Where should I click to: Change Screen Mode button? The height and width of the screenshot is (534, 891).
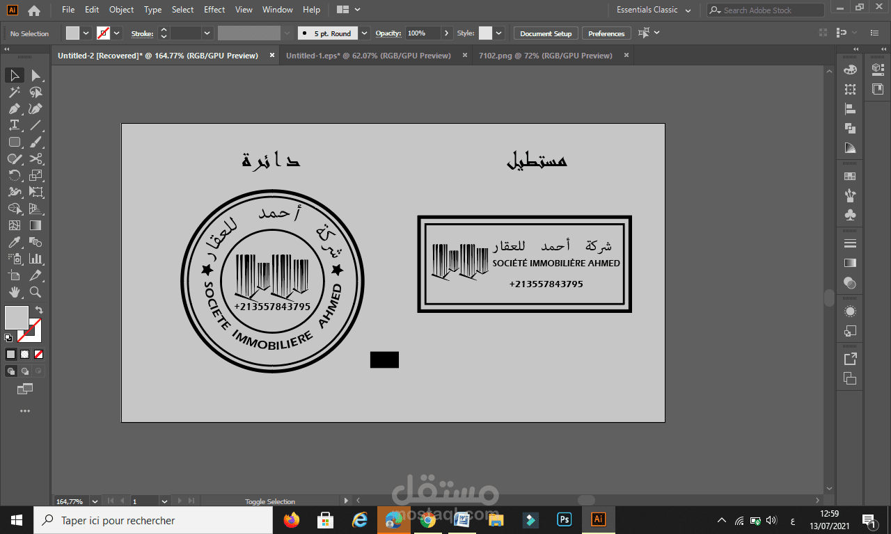[25, 388]
